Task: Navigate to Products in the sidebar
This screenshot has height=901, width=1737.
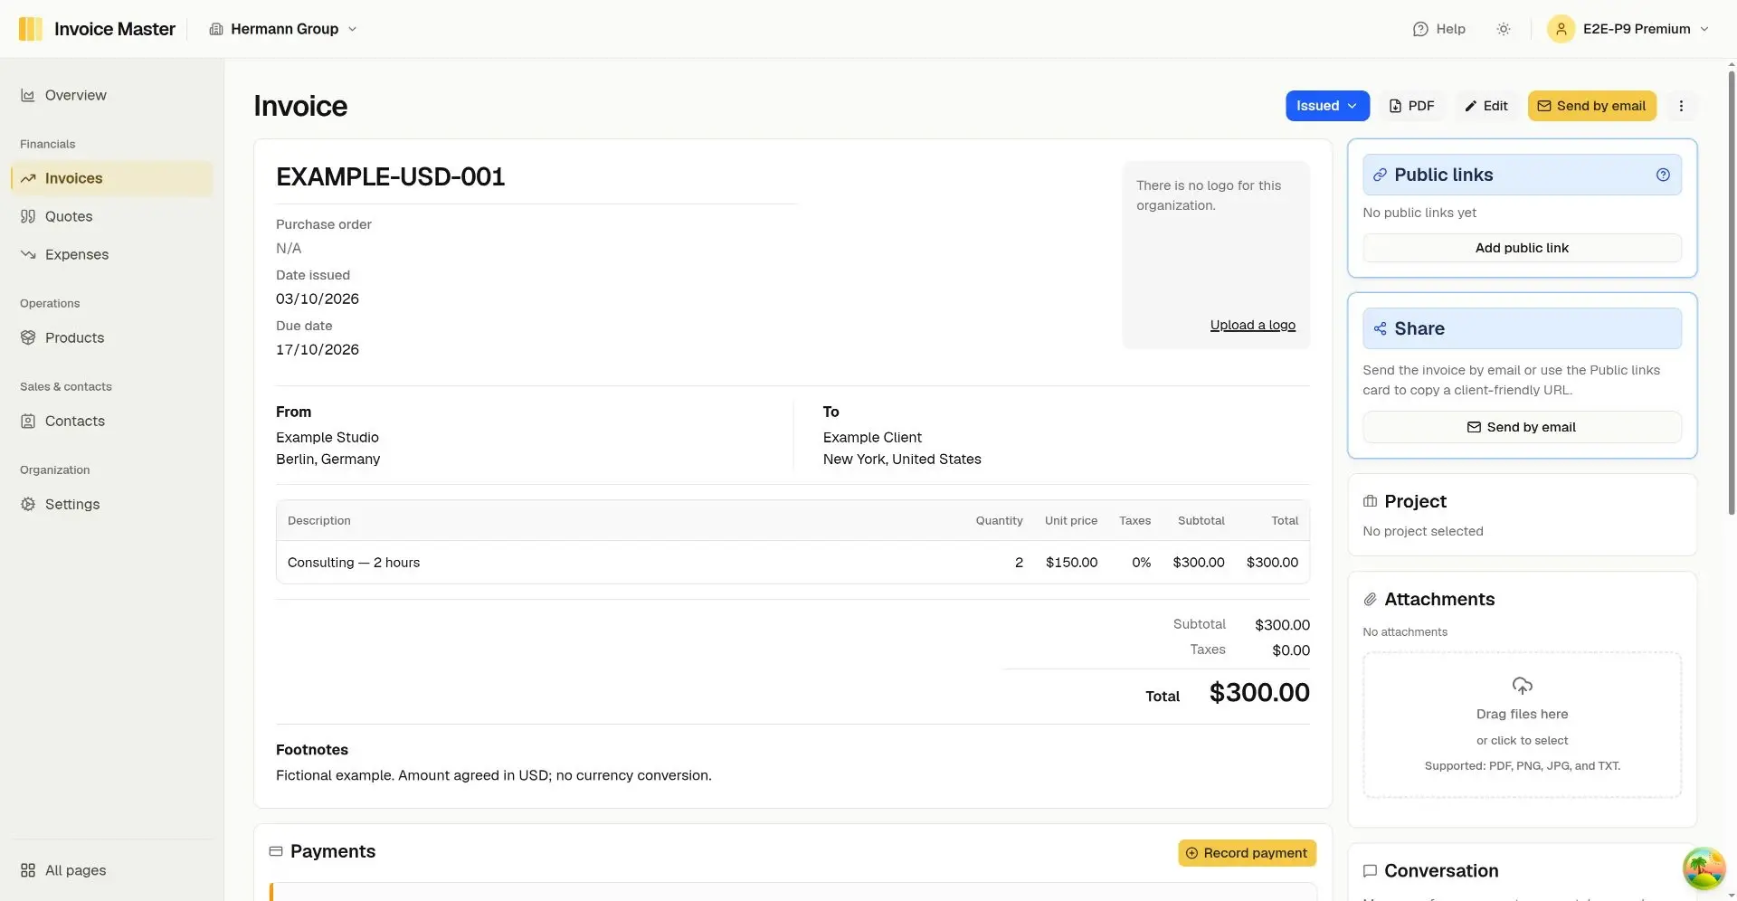Action: 112,337
